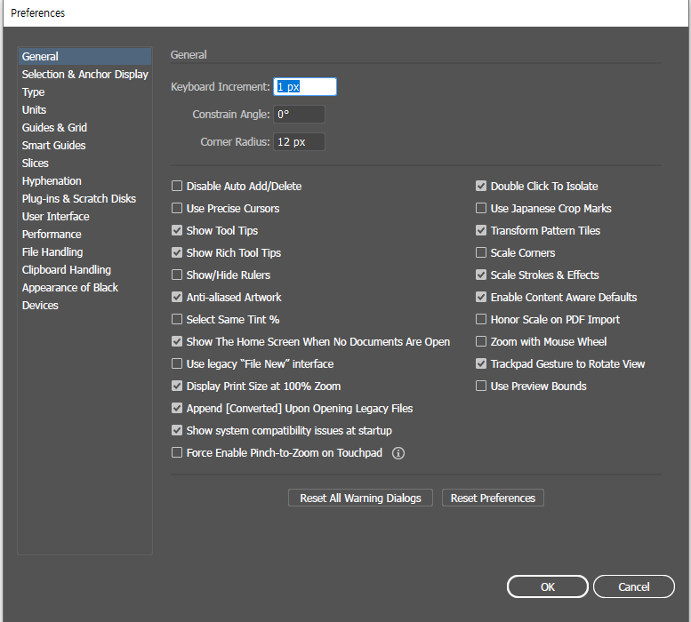
Task: Uncheck Scale Strokes & Effects
Action: tap(481, 275)
